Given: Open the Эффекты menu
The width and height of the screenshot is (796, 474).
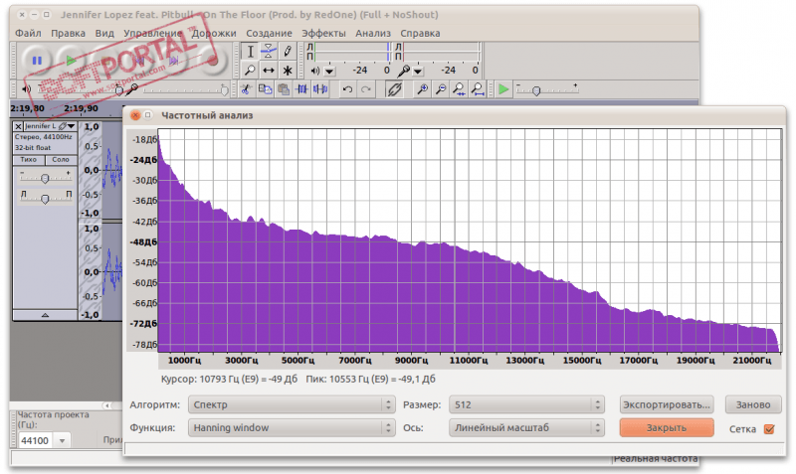Looking at the screenshot, I should coord(324,33).
